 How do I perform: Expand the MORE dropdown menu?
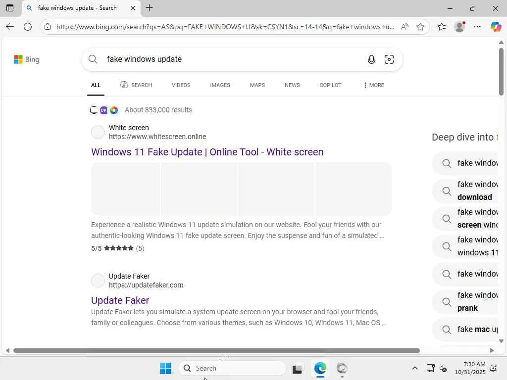374,85
